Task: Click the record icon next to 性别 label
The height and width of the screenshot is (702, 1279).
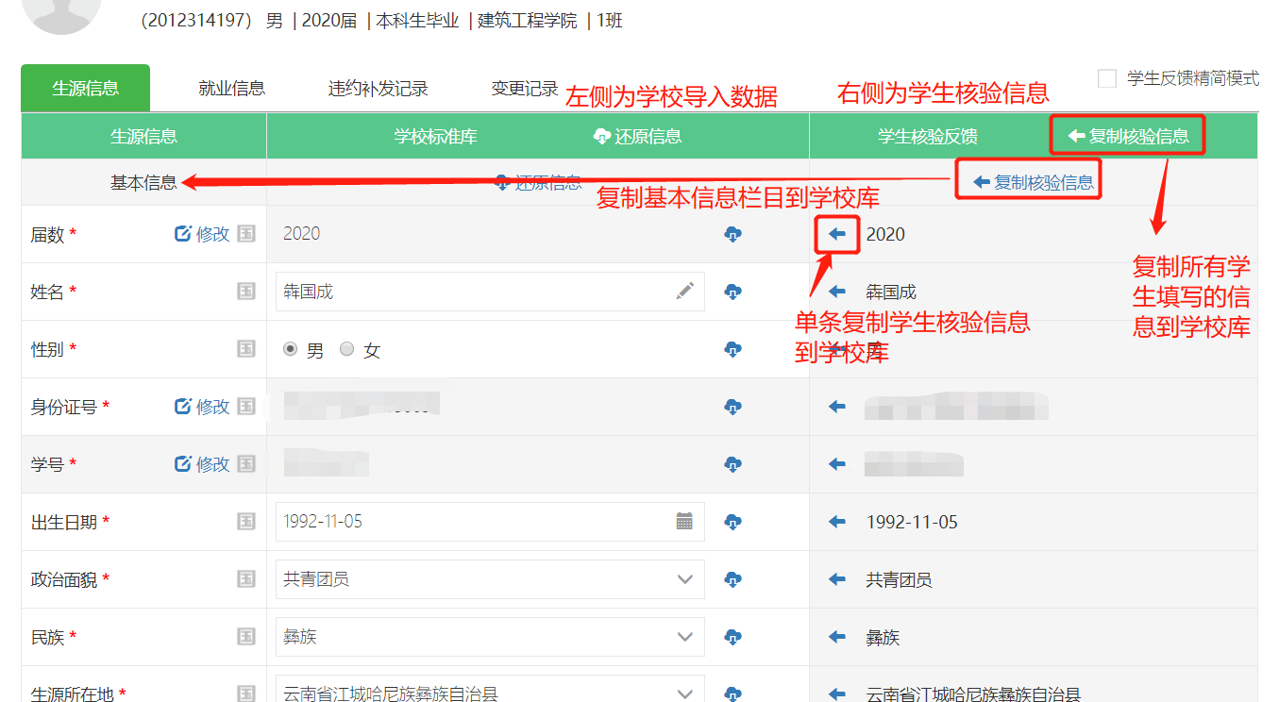Action: tap(246, 349)
